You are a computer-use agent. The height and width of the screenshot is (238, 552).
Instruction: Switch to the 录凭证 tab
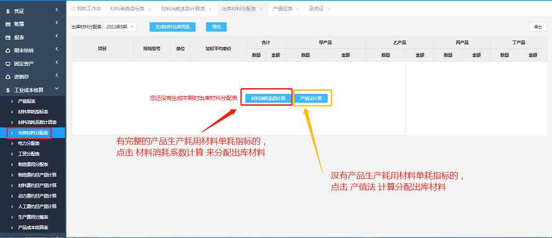[316, 9]
